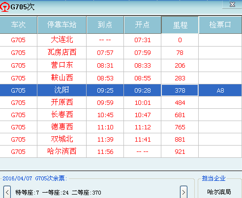Click arrival time 11:56 at 哈尔滨西
This screenshot has width=242, height=198.
pyautogui.click(x=105, y=151)
